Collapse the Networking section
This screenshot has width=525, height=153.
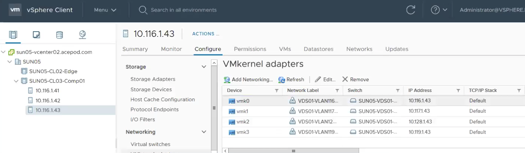204,132
